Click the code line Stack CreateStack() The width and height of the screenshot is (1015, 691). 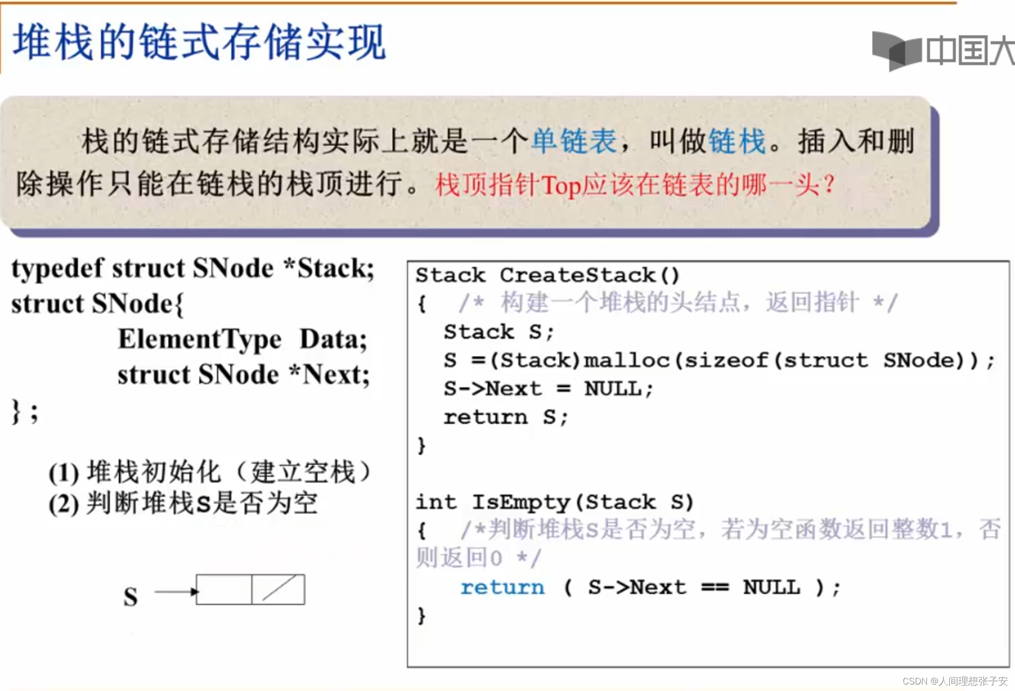pyautogui.click(x=547, y=275)
